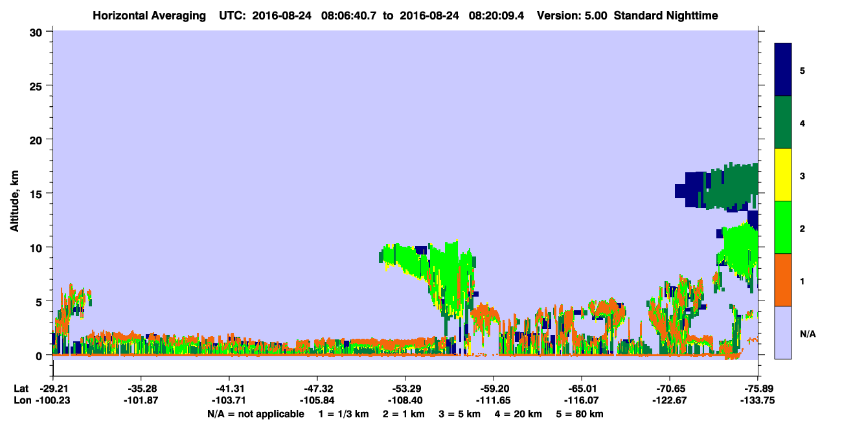Click the dark blue block left of the high green cloud
This screenshot has height=432, width=842.
pos(692,189)
